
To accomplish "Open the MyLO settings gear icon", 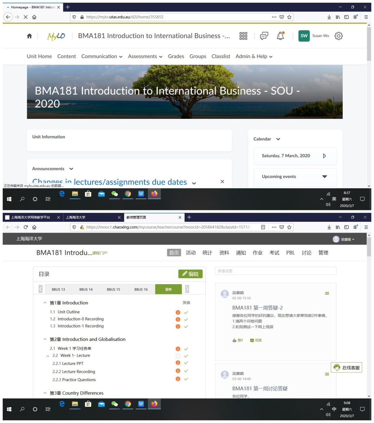I will [338, 36].
